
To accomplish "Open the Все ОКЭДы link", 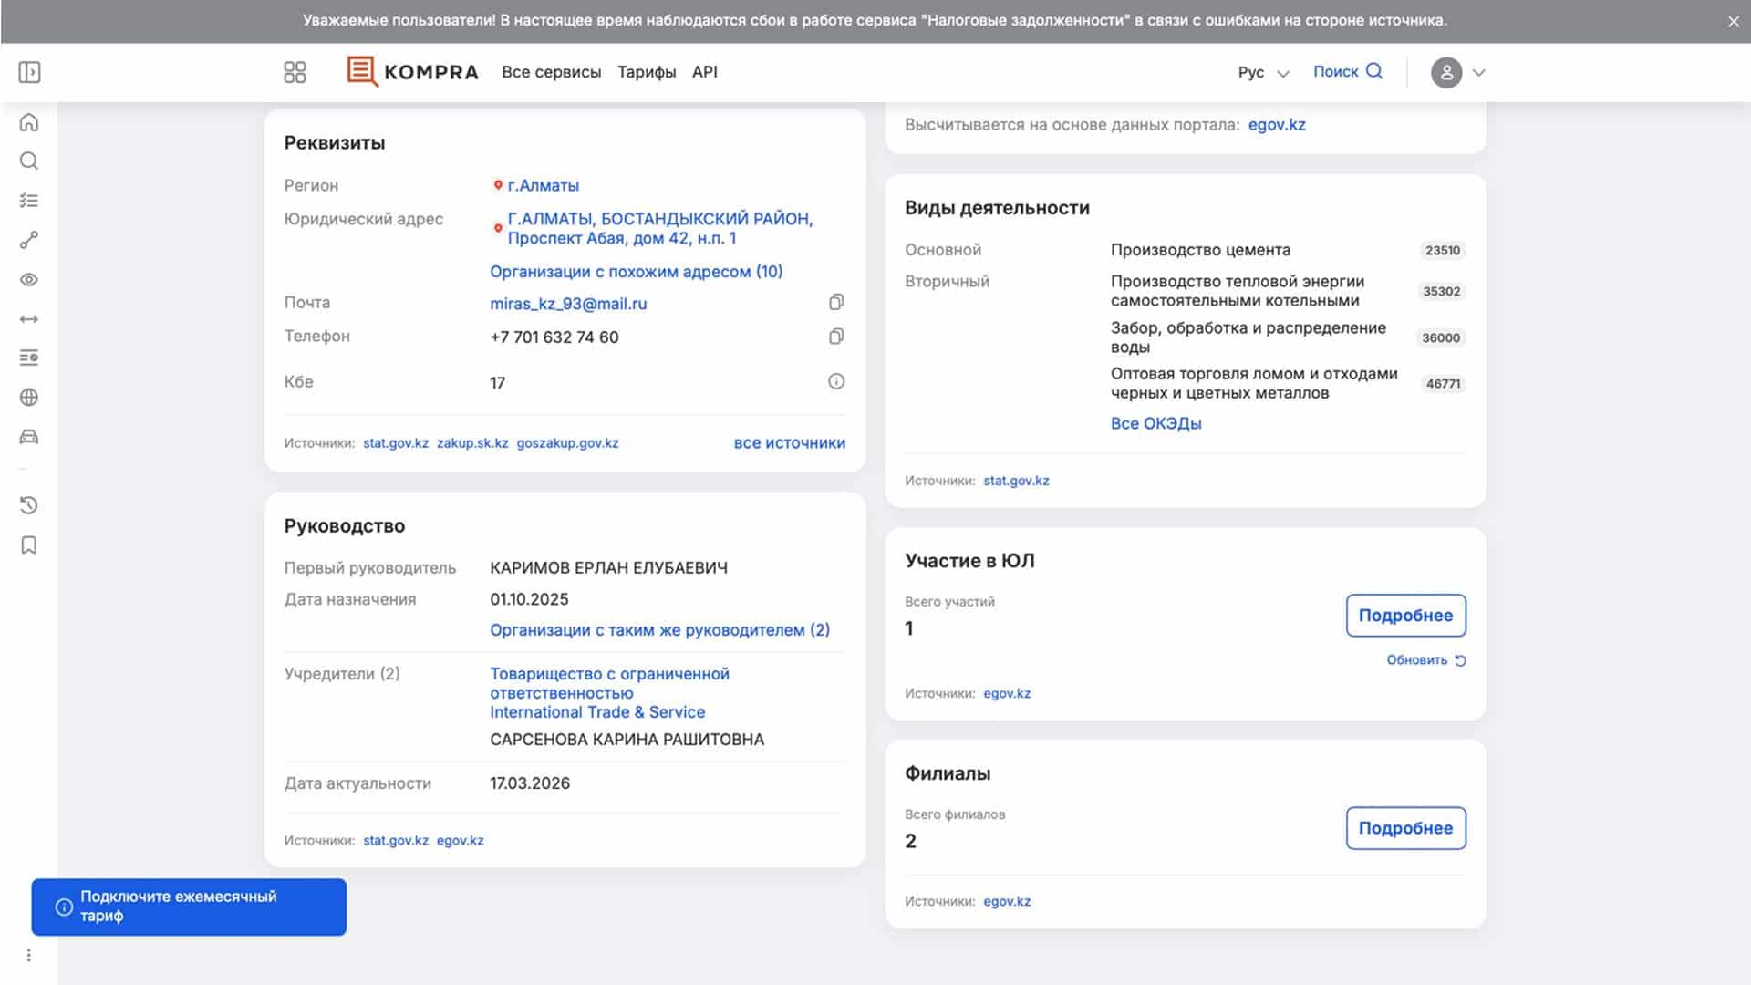I will point(1155,423).
